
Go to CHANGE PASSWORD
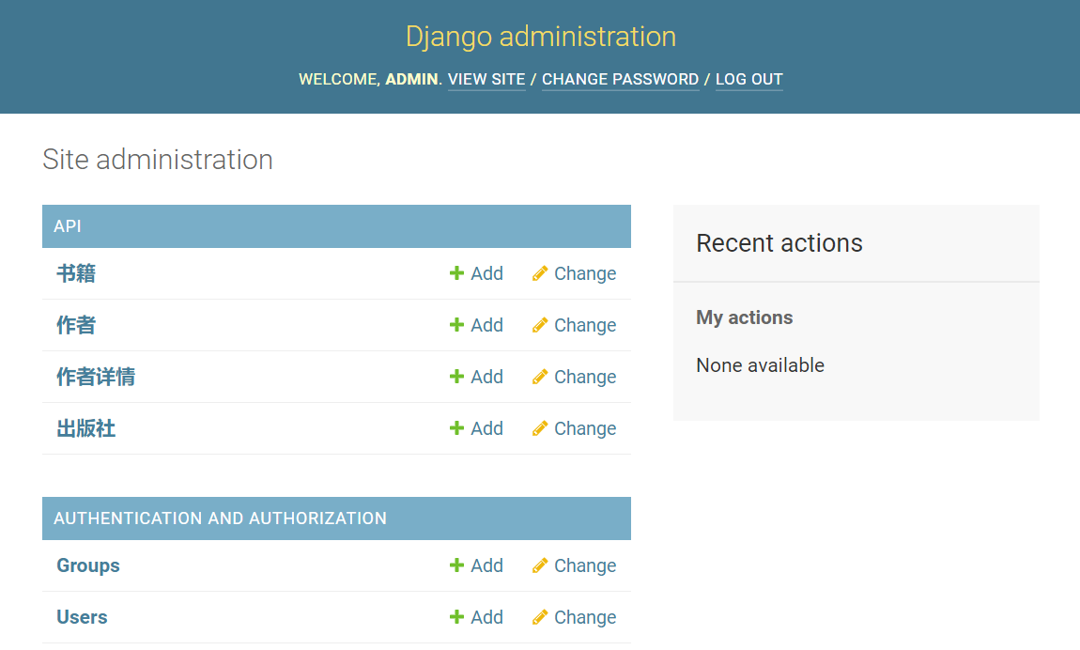[620, 79]
